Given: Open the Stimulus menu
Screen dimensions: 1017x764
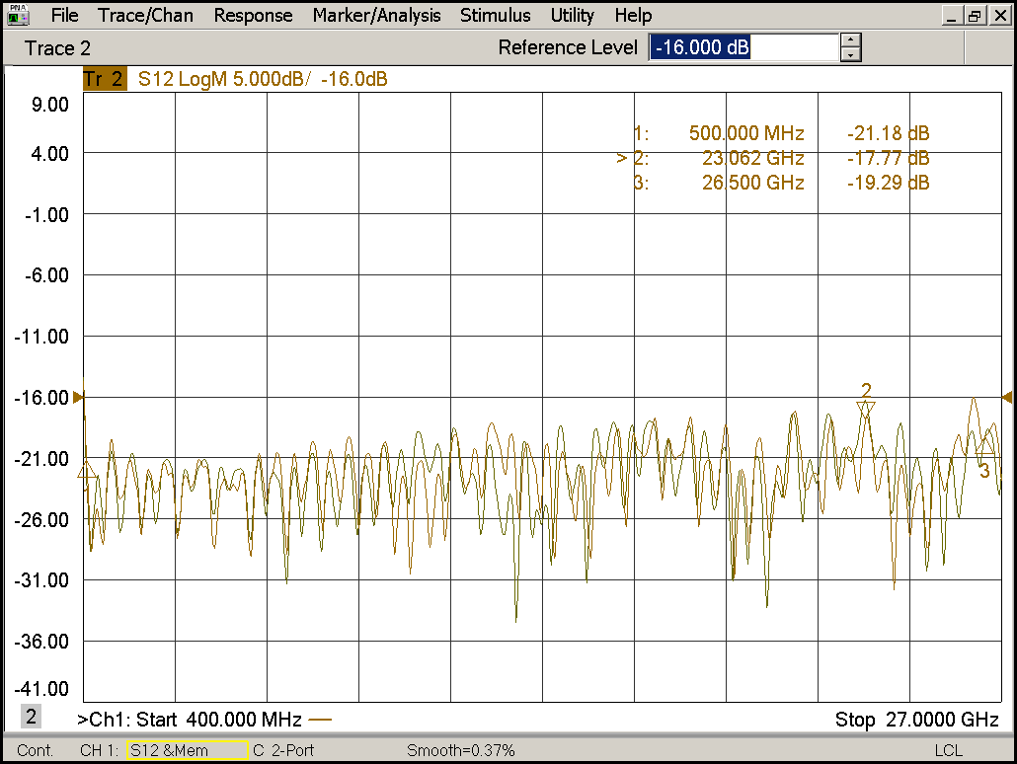Looking at the screenshot, I should pyautogui.click(x=496, y=16).
